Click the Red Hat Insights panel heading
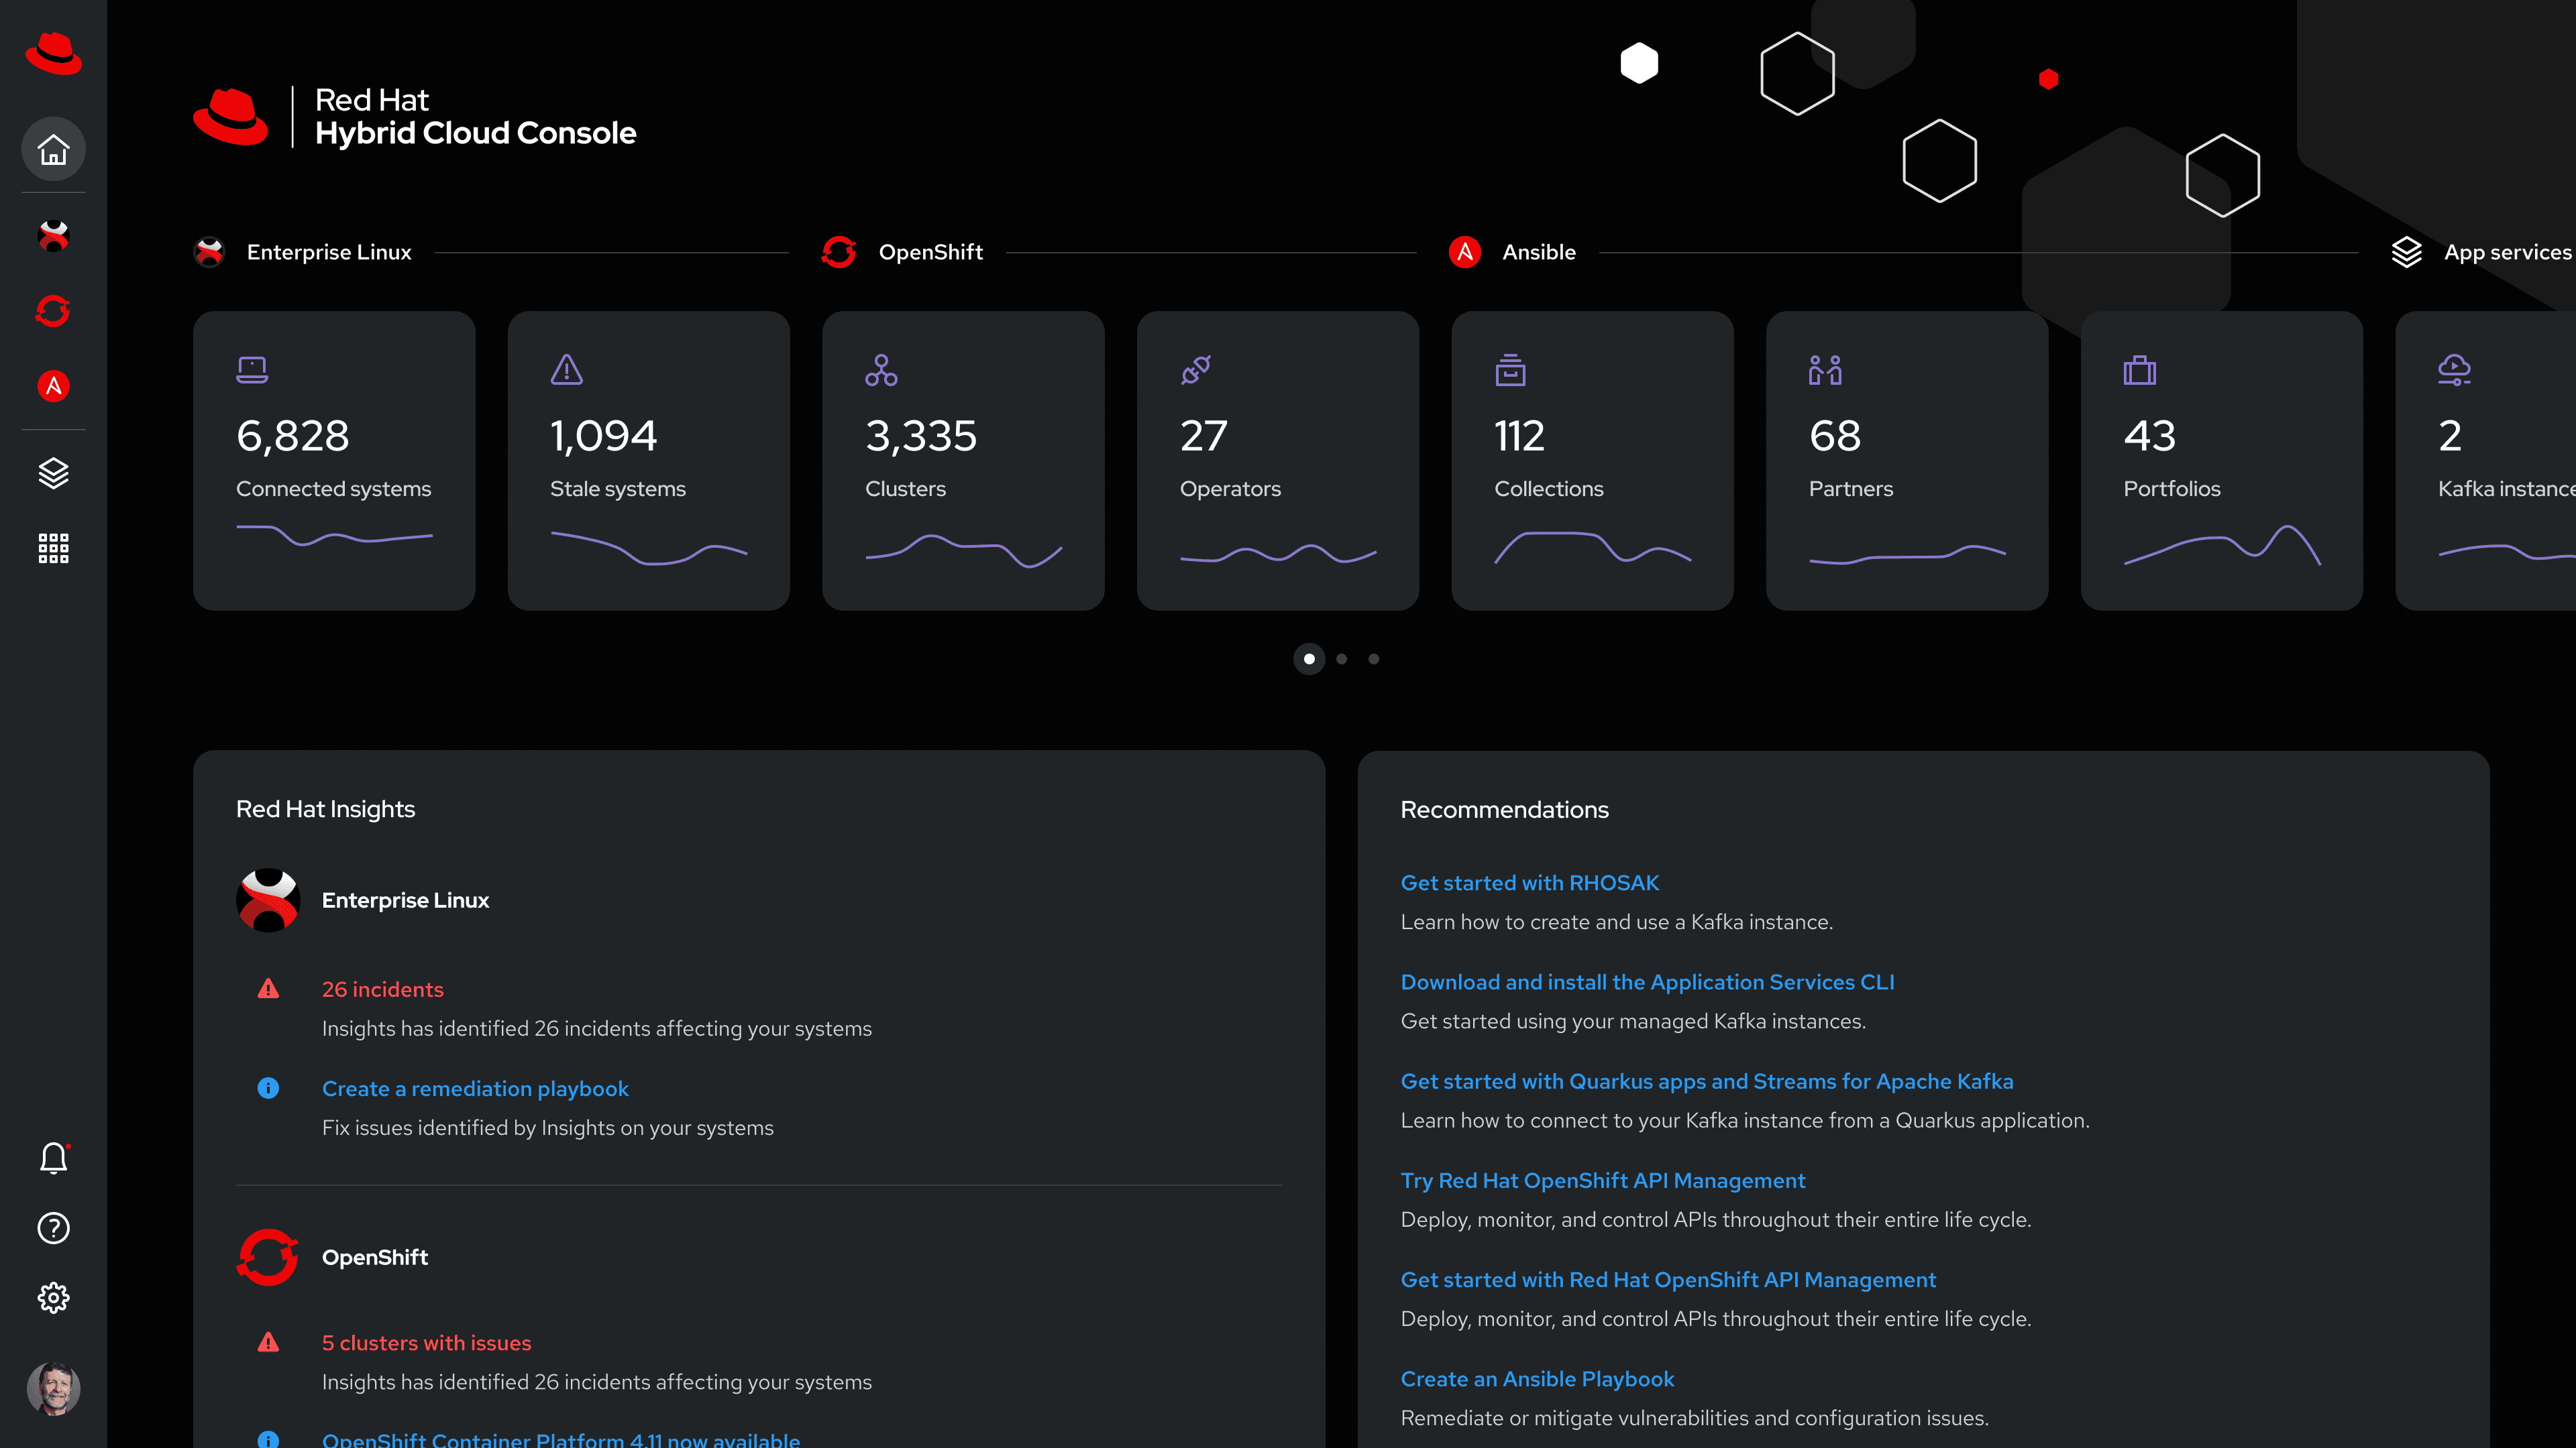 325,809
